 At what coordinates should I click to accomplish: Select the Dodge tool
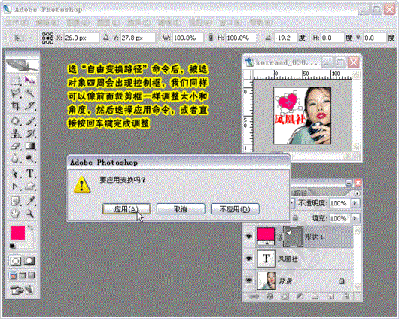pyautogui.click(x=30, y=159)
